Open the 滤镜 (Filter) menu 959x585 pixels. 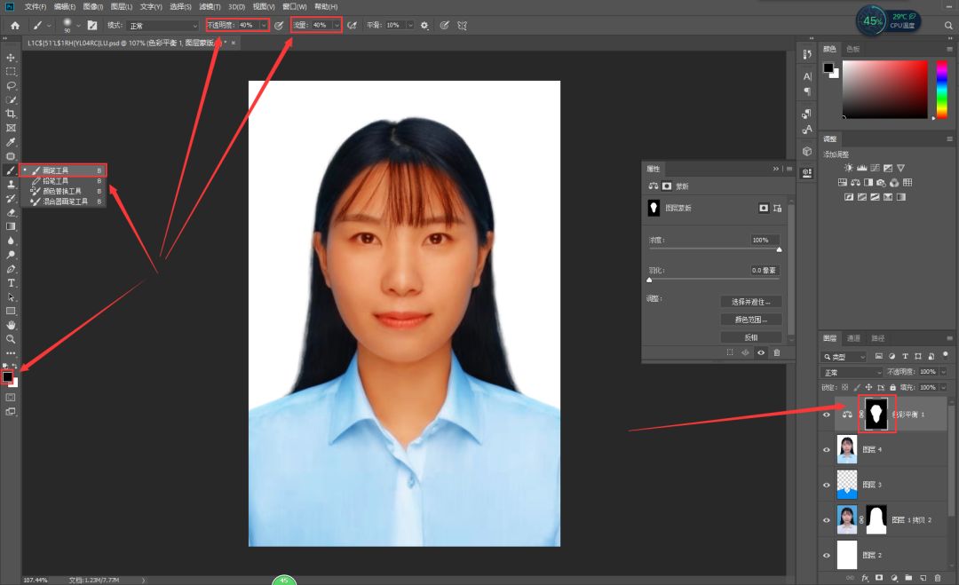tap(210, 6)
